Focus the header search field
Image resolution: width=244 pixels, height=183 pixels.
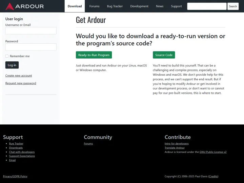207,6
